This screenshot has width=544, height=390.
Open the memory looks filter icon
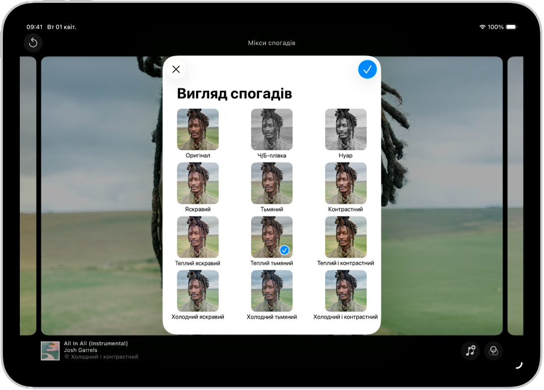(494, 351)
